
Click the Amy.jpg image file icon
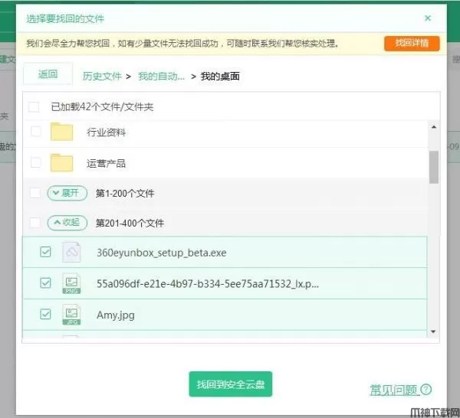pyautogui.click(x=71, y=315)
